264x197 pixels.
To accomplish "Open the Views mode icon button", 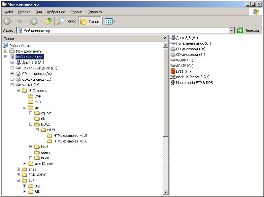I will [109, 21].
